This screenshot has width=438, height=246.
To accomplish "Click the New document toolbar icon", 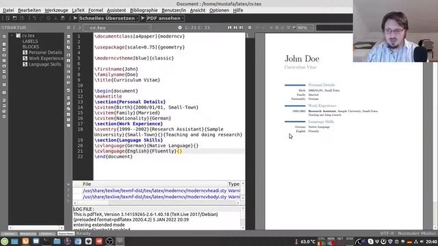I will click(x=8, y=18).
